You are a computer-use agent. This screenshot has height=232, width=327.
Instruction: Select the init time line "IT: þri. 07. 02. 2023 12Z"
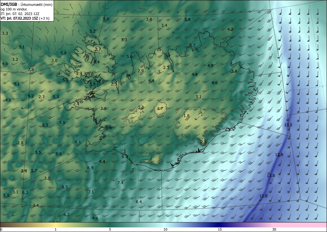point(20,14)
